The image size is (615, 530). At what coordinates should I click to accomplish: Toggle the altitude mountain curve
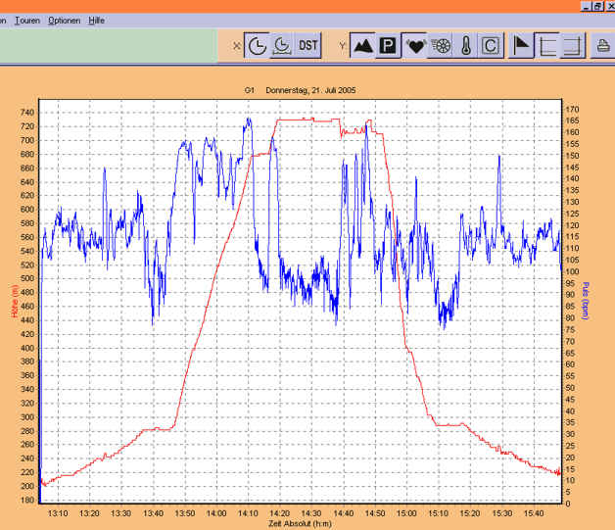[x=363, y=45]
